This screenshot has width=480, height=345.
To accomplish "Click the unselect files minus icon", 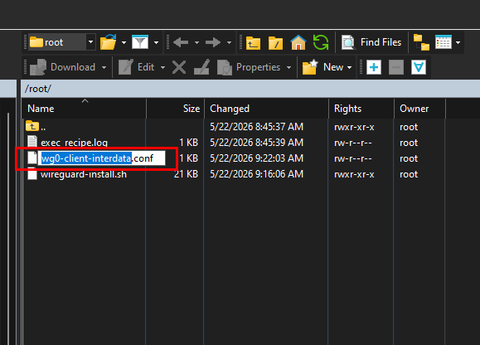I will coord(396,67).
